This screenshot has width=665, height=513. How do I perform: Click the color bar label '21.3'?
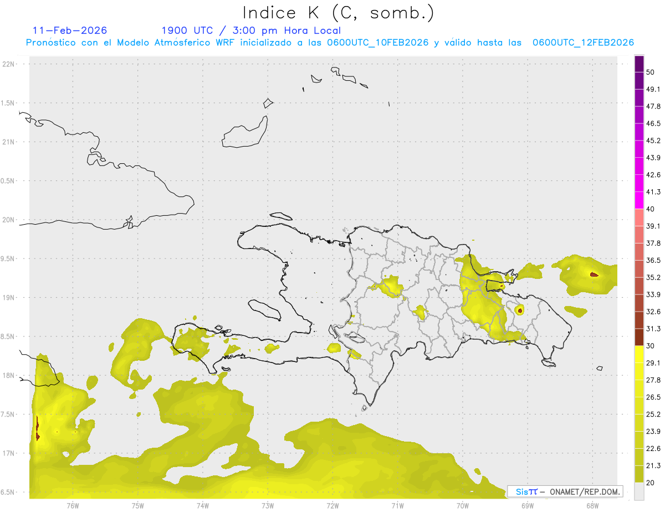tap(653, 465)
